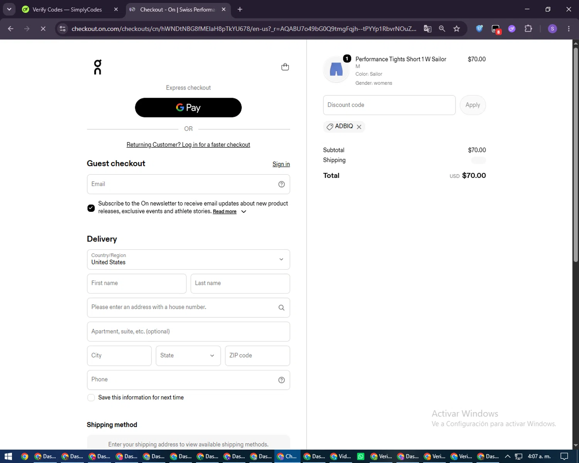Click the scrollbar down arrow
The height and width of the screenshot is (463, 579).
(x=576, y=446)
